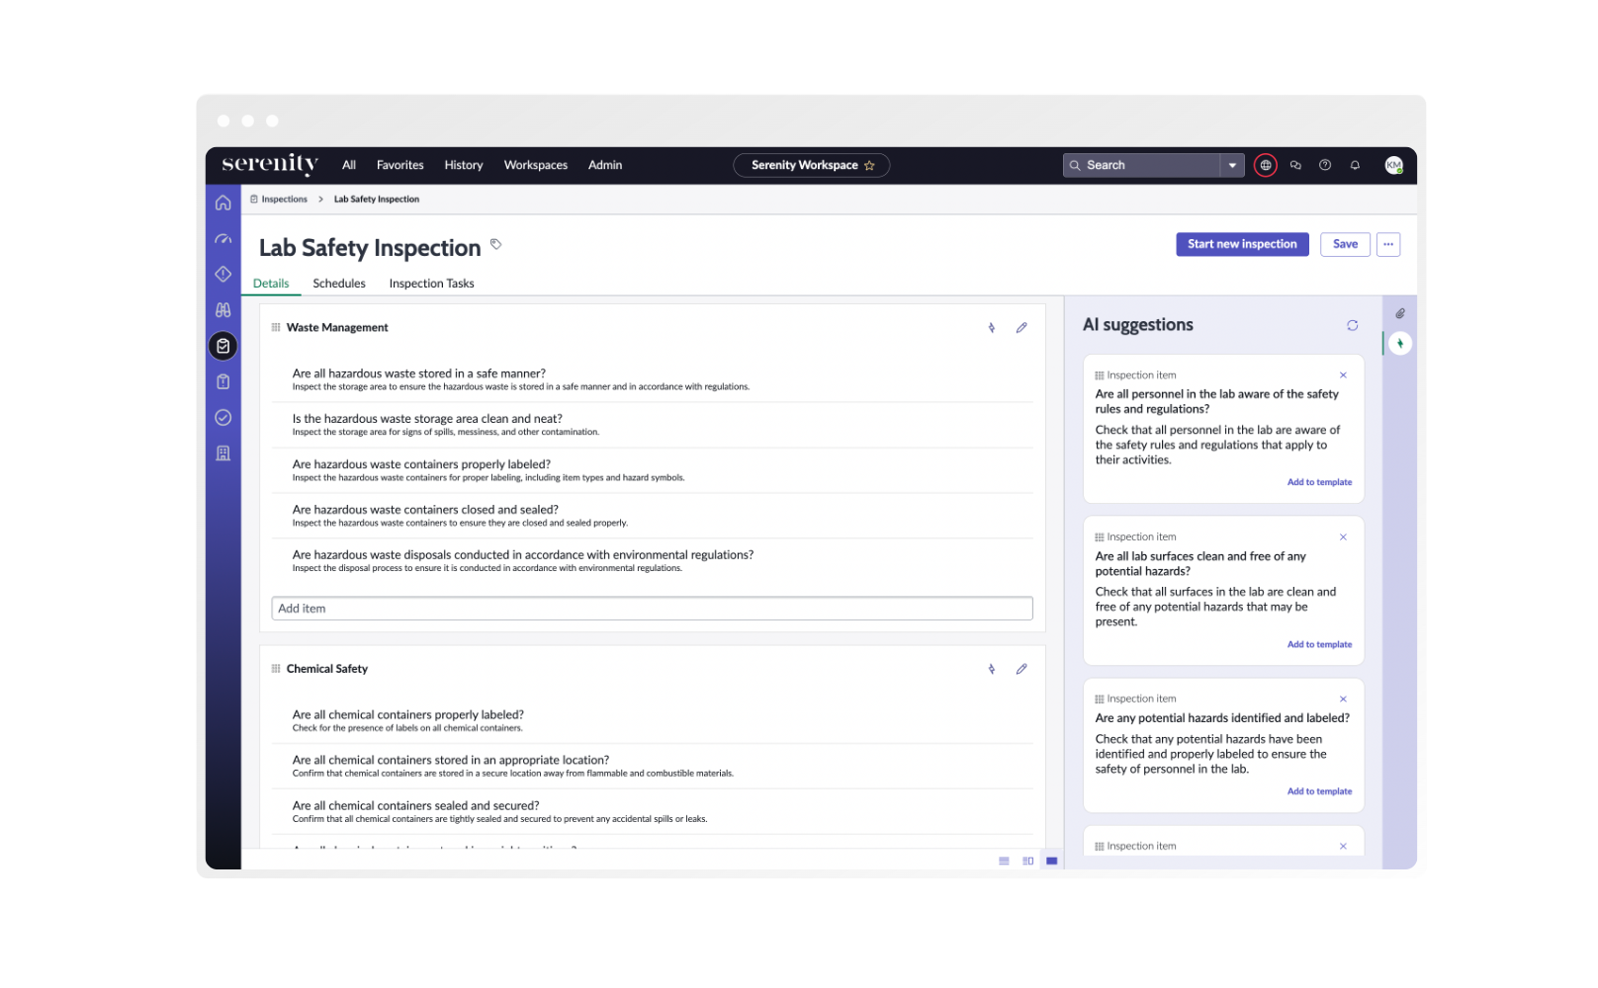Open the Home icon in the sidebar
The height and width of the screenshot is (988, 1598).
point(222,202)
